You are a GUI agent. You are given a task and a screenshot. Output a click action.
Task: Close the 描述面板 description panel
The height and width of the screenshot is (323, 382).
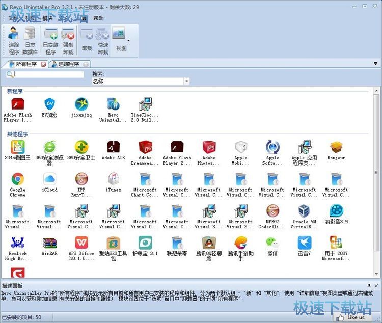[x=376, y=285]
